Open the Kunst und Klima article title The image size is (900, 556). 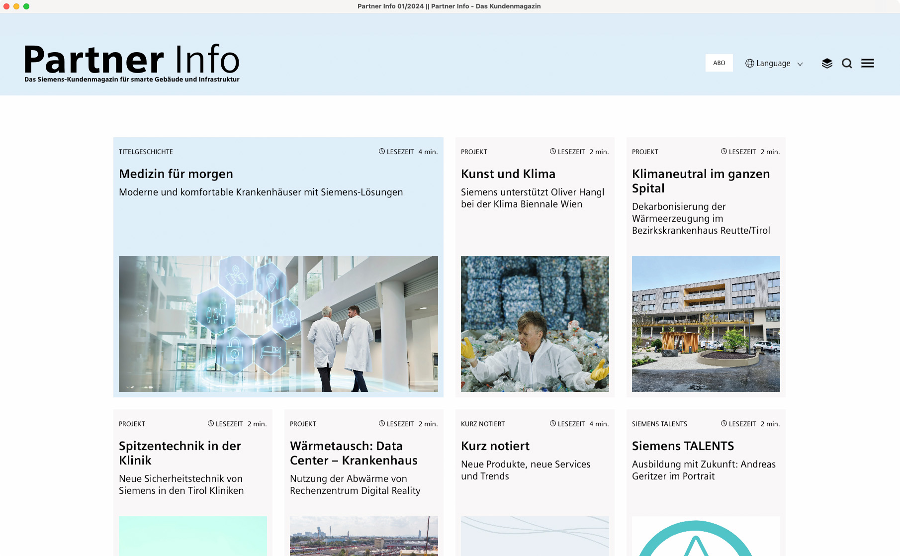click(508, 174)
